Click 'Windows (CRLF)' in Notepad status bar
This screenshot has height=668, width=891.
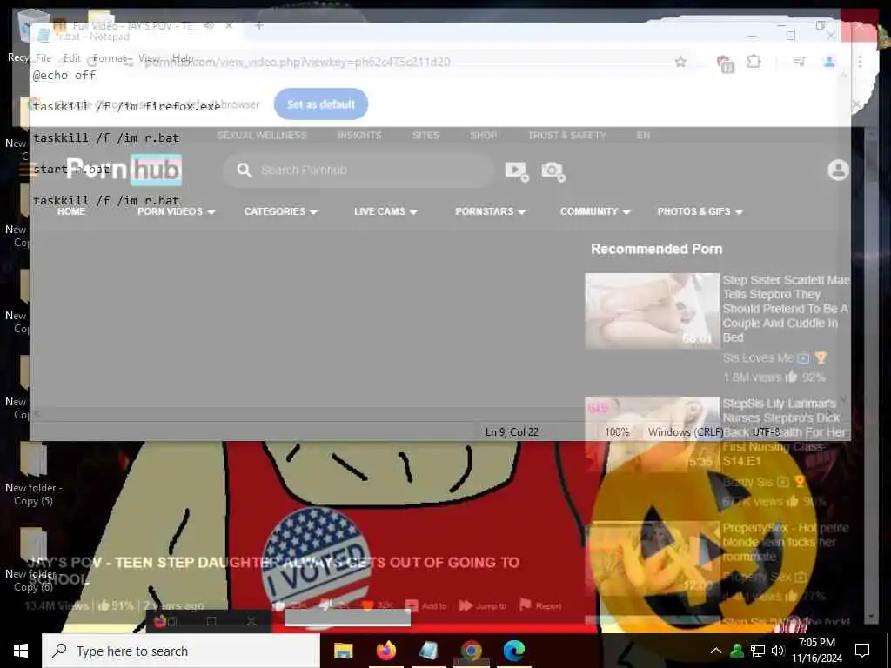(x=686, y=431)
